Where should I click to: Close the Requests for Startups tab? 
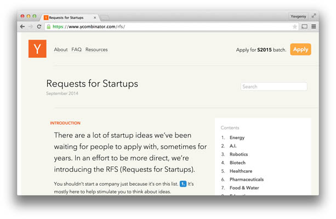coord(95,18)
